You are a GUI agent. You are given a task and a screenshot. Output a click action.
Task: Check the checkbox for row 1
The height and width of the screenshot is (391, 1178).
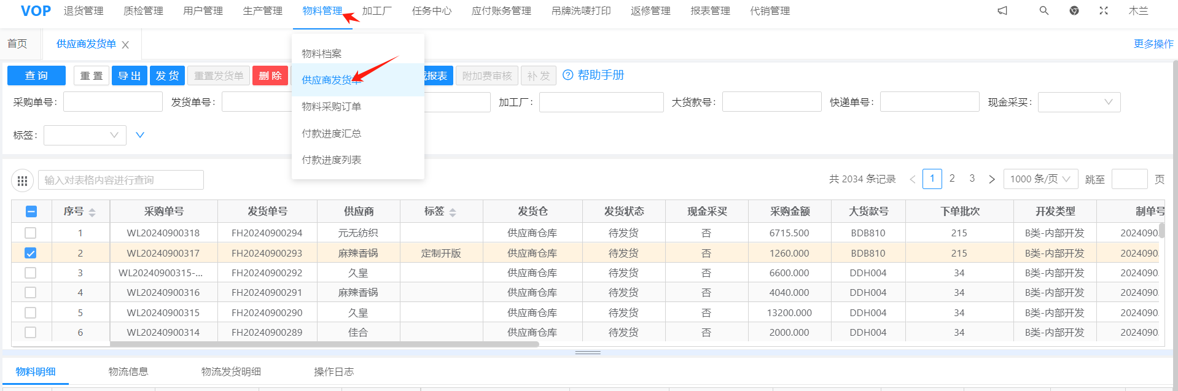[31, 233]
